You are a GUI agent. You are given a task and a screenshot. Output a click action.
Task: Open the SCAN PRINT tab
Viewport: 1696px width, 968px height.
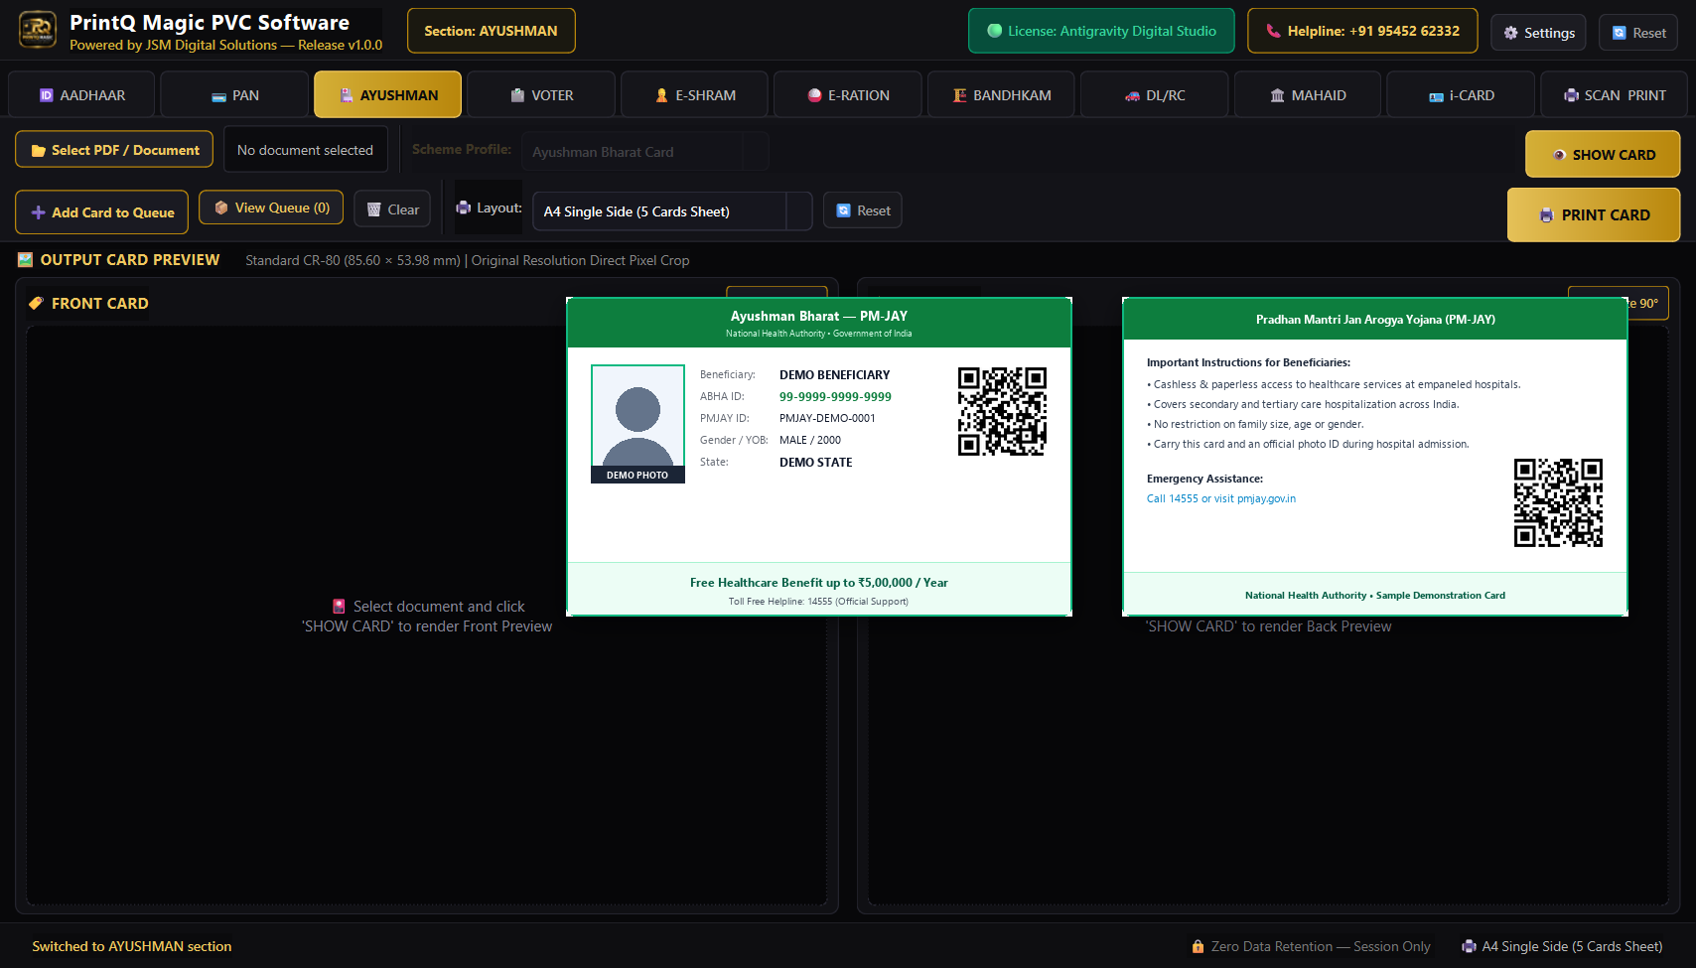pyautogui.click(x=1614, y=95)
